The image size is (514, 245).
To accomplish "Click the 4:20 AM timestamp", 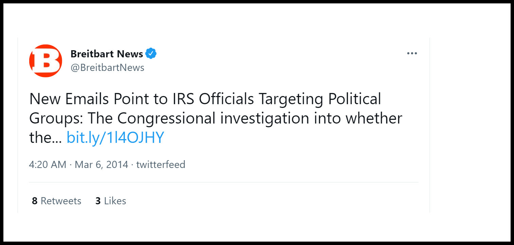I will click(48, 165).
